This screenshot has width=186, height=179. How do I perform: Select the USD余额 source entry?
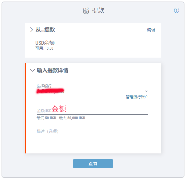point(45,43)
